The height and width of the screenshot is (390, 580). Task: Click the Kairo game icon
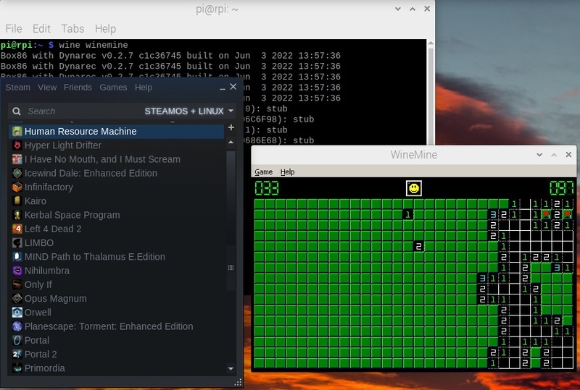(x=17, y=201)
